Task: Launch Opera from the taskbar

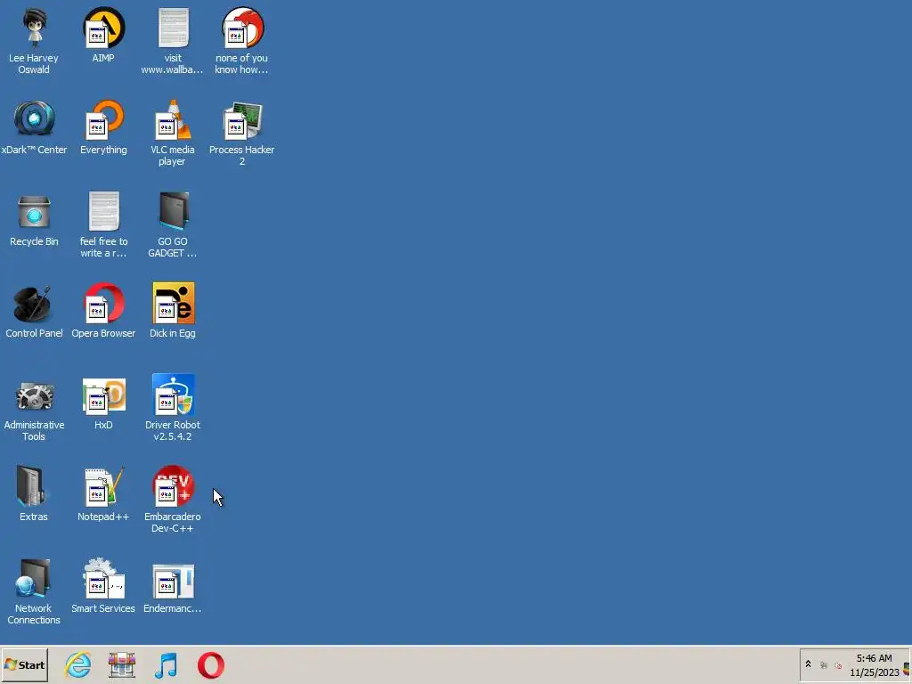Action: pyautogui.click(x=210, y=664)
